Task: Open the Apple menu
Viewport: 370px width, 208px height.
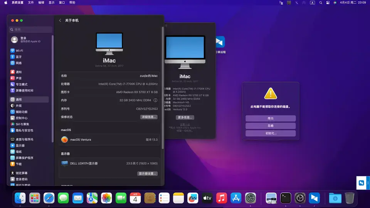Action: tap(6, 3)
